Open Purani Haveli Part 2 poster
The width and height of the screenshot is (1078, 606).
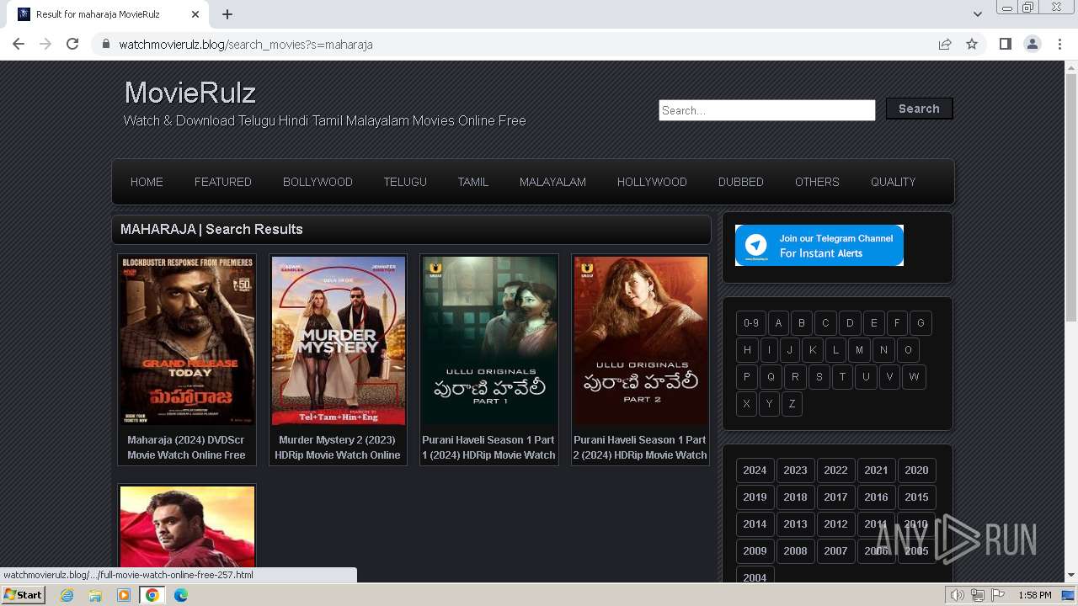(640, 340)
